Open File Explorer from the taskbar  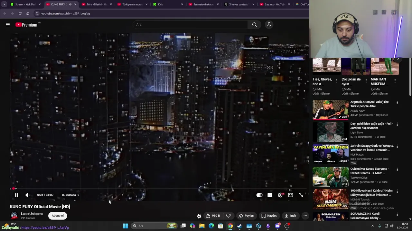(x=202, y=226)
